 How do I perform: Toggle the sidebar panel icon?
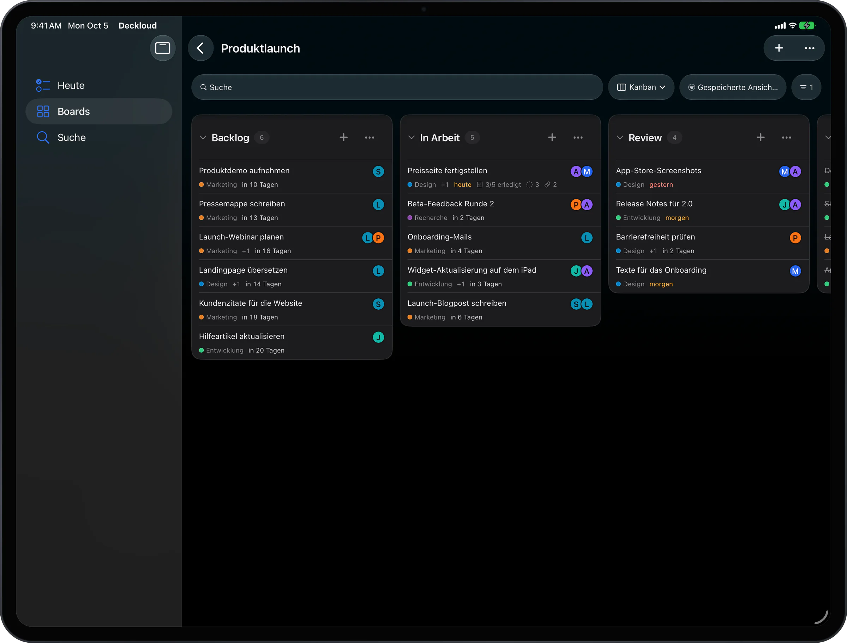162,48
